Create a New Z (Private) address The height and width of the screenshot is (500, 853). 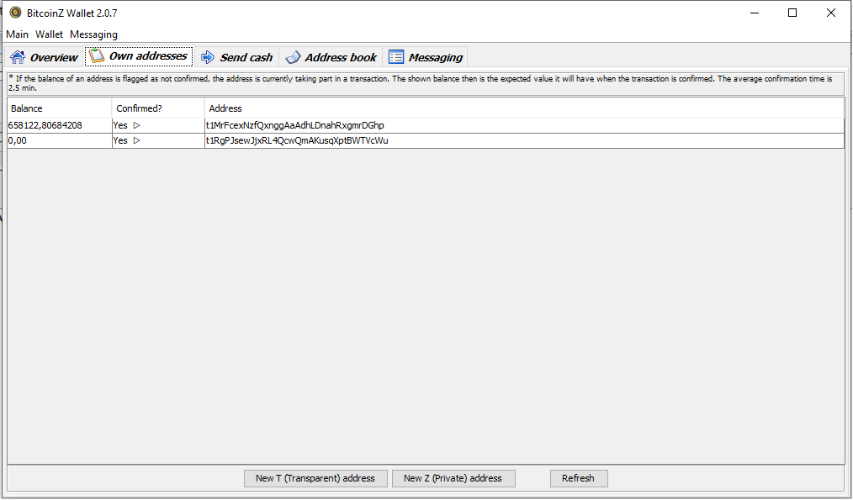click(x=453, y=478)
